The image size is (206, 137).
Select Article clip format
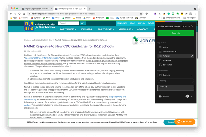point(176,47)
